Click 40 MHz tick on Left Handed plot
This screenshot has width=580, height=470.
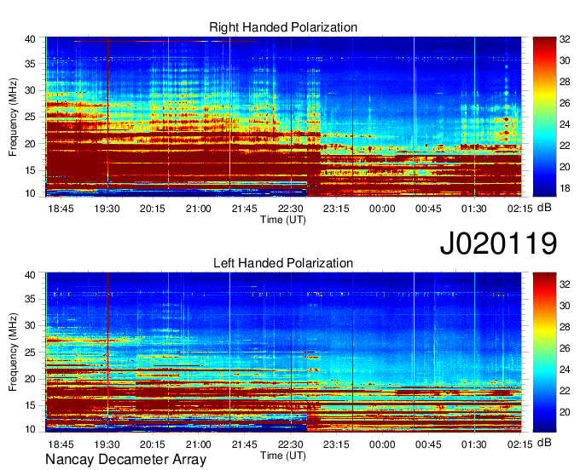[30, 275]
